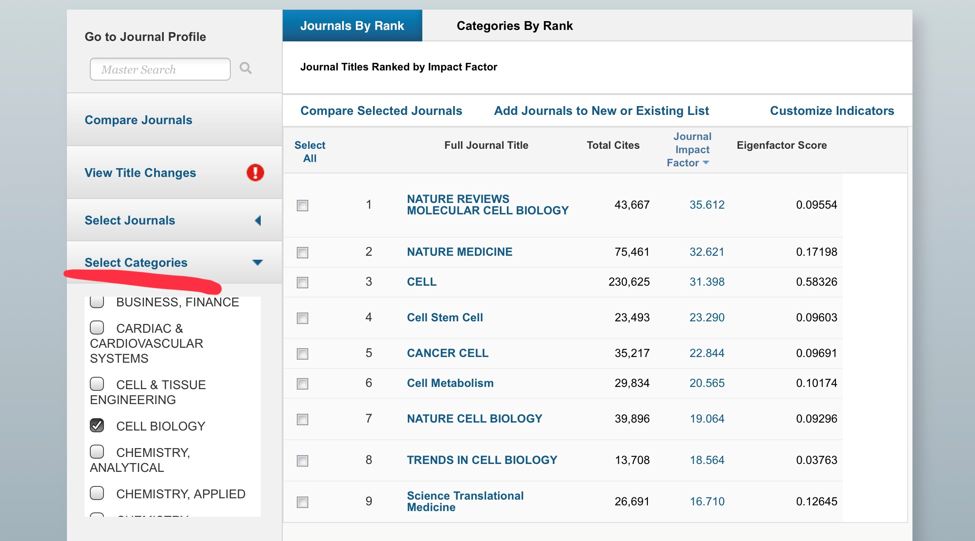Tick the checkbox beside the CELL journal

[x=303, y=283]
